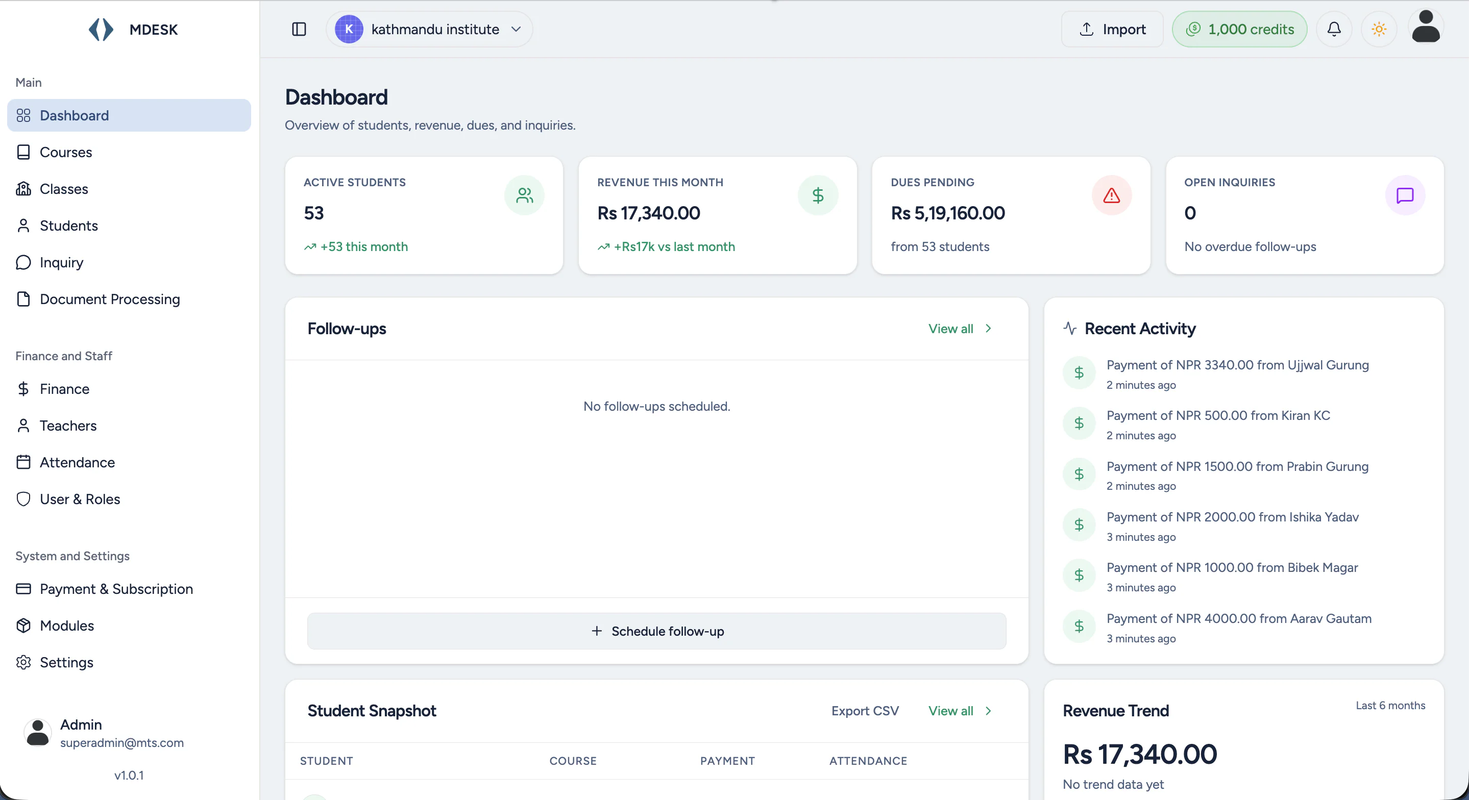Toggle the sidebar collapse icon
This screenshot has height=800, width=1469.
(299, 29)
